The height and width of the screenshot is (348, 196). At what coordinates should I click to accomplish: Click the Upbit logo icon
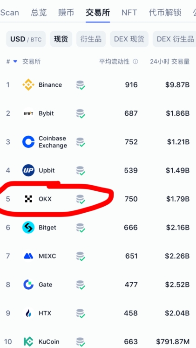pos(28,170)
